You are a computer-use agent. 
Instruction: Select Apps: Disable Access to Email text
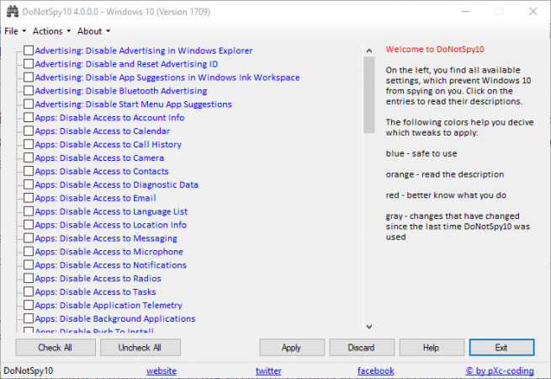[96, 198]
